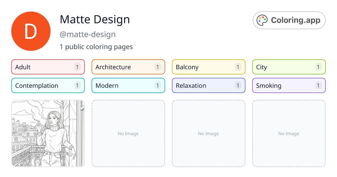Open the woman on balcony coloring page
Image resolution: width=337 pixels, height=177 pixels.
tap(48, 133)
